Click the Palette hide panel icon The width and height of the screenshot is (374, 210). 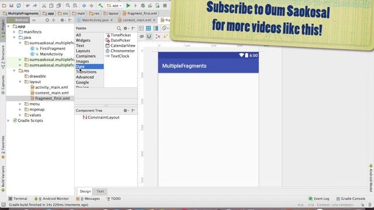point(133,29)
